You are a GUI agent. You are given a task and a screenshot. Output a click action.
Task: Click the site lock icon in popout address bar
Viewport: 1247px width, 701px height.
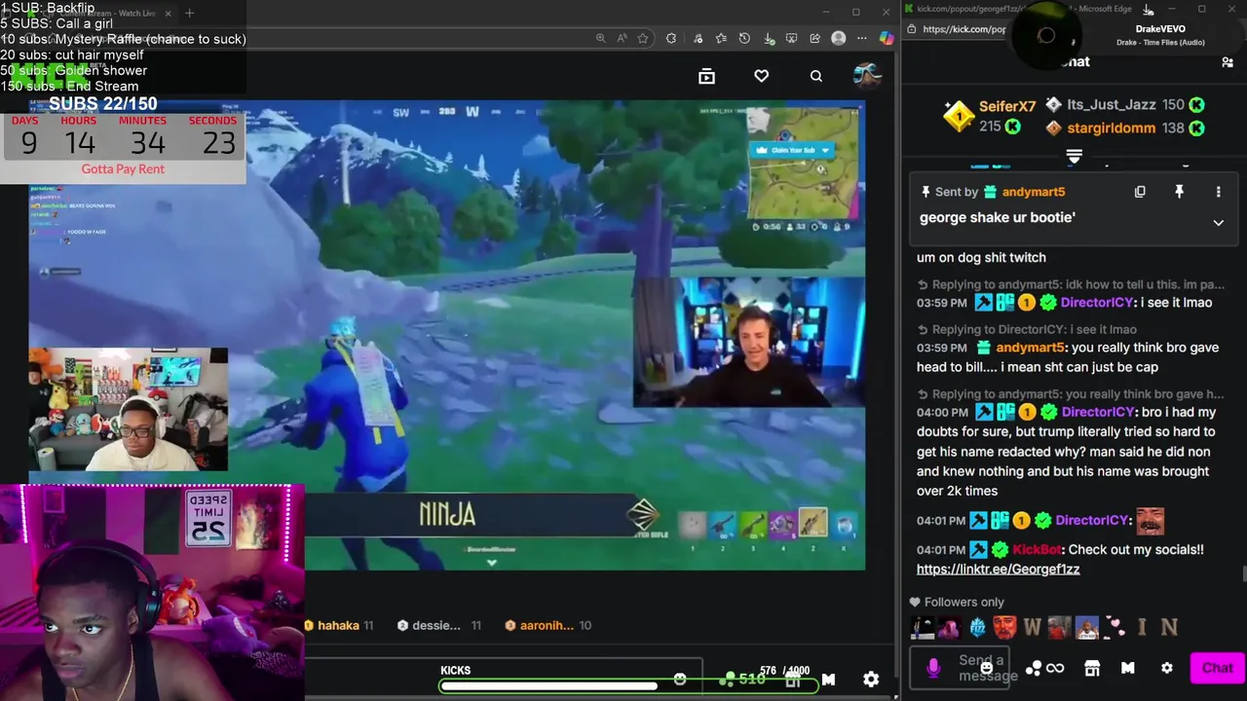[x=912, y=29]
